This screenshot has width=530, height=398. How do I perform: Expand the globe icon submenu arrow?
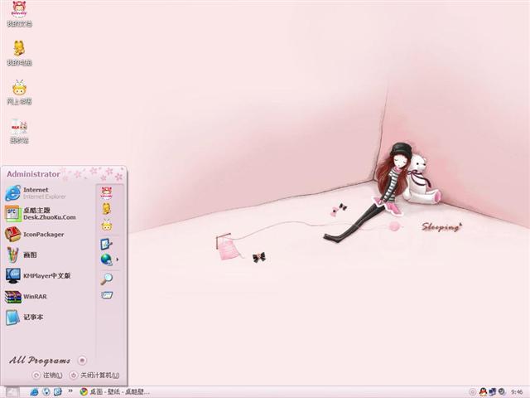coord(117,260)
